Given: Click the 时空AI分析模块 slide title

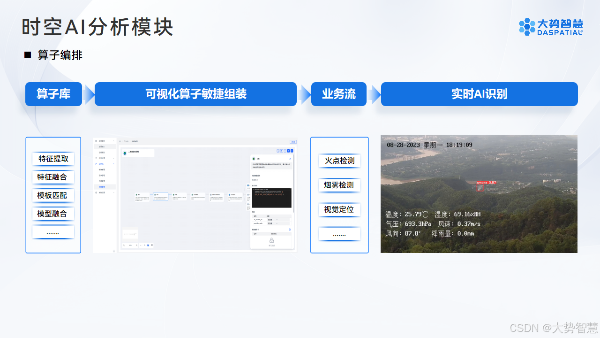Looking at the screenshot, I should (97, 27).
